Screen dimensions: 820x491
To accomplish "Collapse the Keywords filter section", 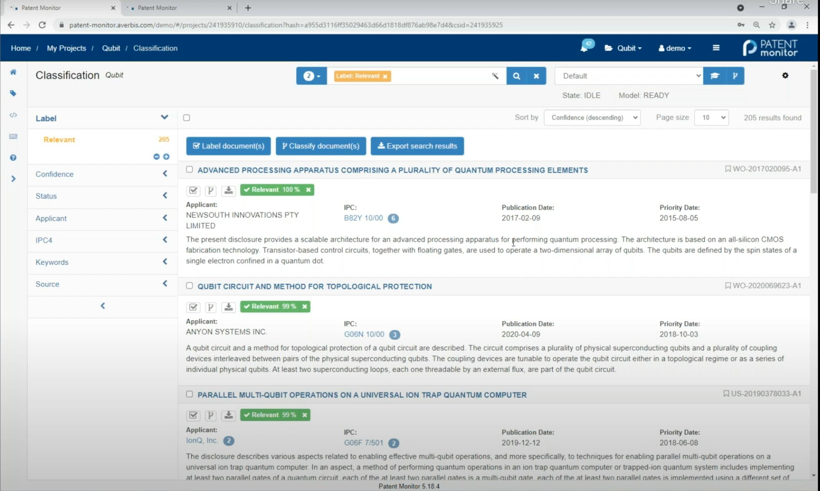I will coord(166,262).
